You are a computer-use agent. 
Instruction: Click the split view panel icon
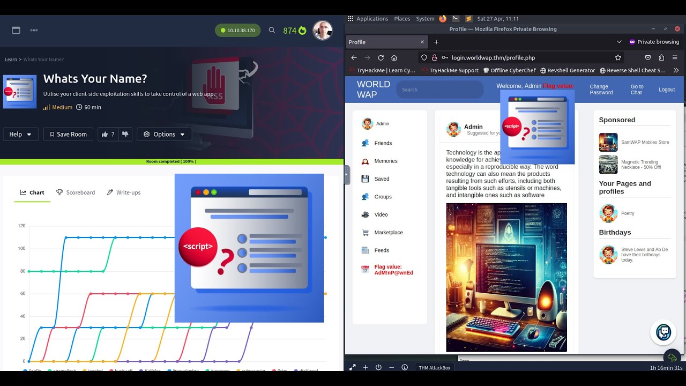(x=16, y=31)
